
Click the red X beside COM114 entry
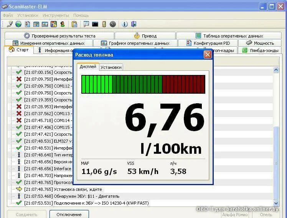tap(19, 120)
